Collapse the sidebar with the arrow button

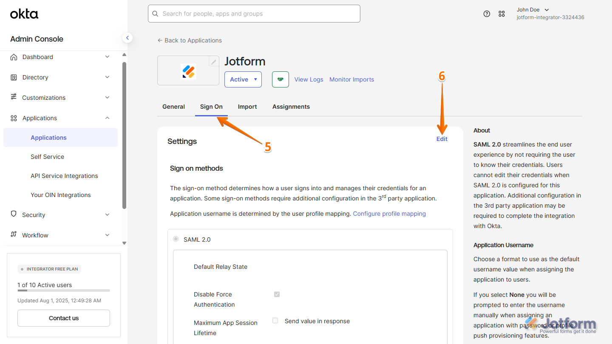pyautogui.click(x=127, y=38)
